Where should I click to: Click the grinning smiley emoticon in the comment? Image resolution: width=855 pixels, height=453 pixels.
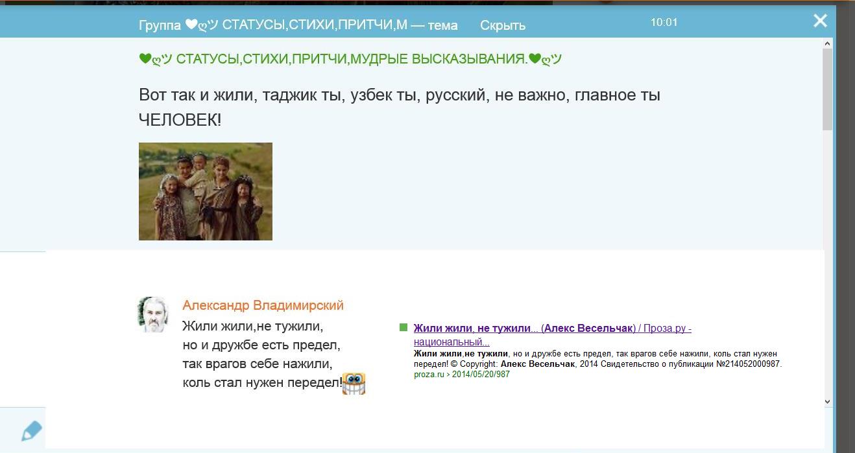(354, 383)
